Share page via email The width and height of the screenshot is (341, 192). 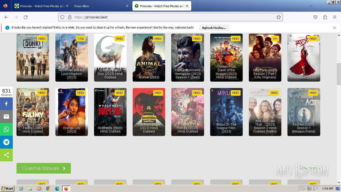pyautogui.click(x=6, y=117)
